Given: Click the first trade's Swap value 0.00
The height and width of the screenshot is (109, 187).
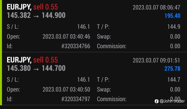Looking at the screenshot, I should pyautogui.click(x=175, y=36).
